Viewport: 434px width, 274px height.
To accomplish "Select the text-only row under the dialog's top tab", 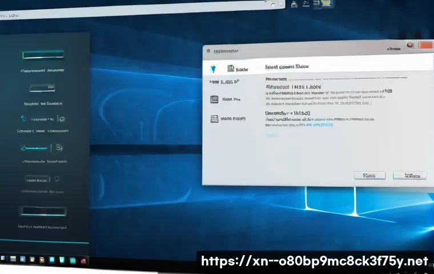I will 224,82.
